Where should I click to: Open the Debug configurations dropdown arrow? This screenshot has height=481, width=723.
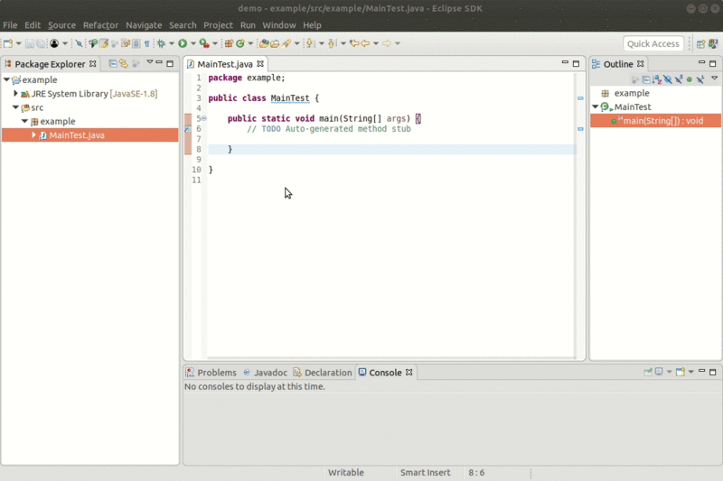[x=172, y=43]
